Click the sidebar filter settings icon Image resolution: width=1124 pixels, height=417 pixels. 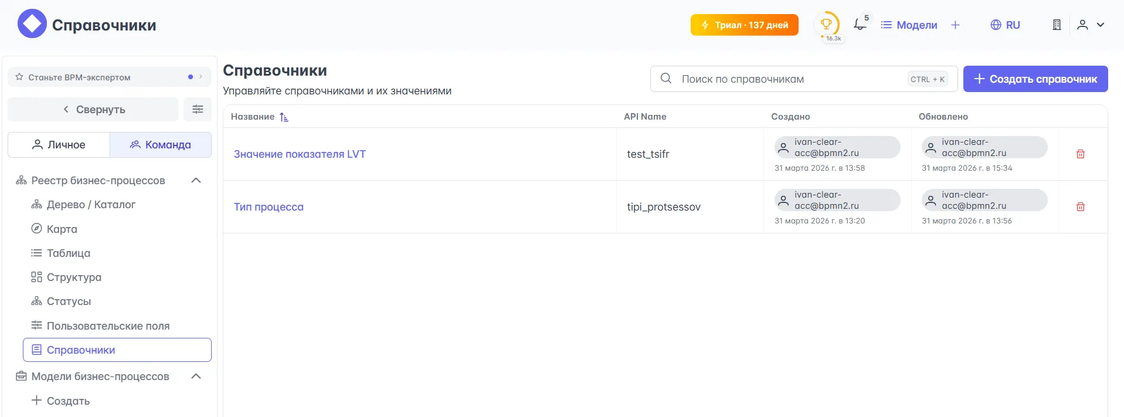coord(198,110)
